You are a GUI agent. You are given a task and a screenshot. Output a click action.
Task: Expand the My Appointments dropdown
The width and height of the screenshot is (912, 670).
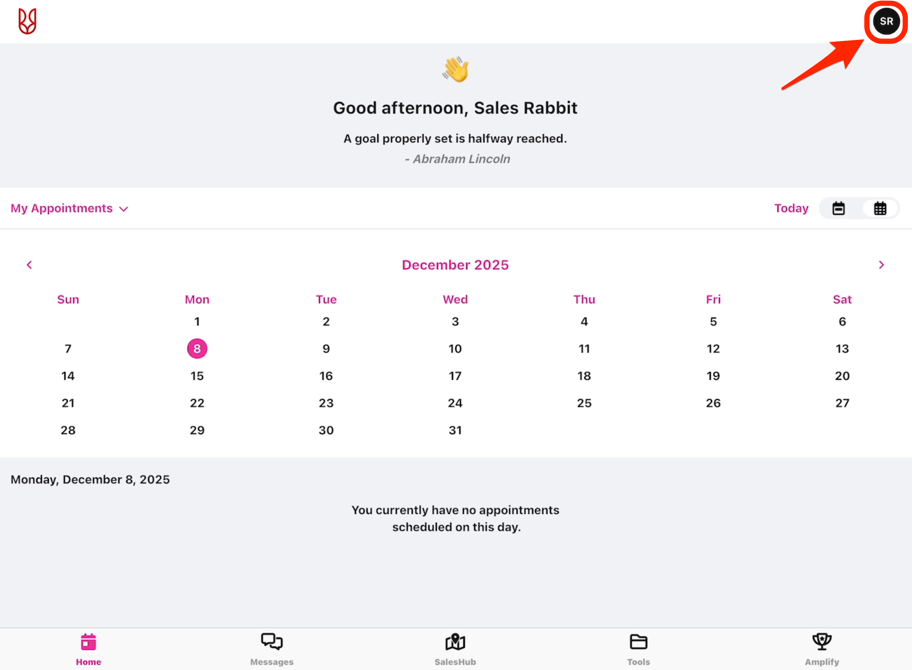point(69,208)
